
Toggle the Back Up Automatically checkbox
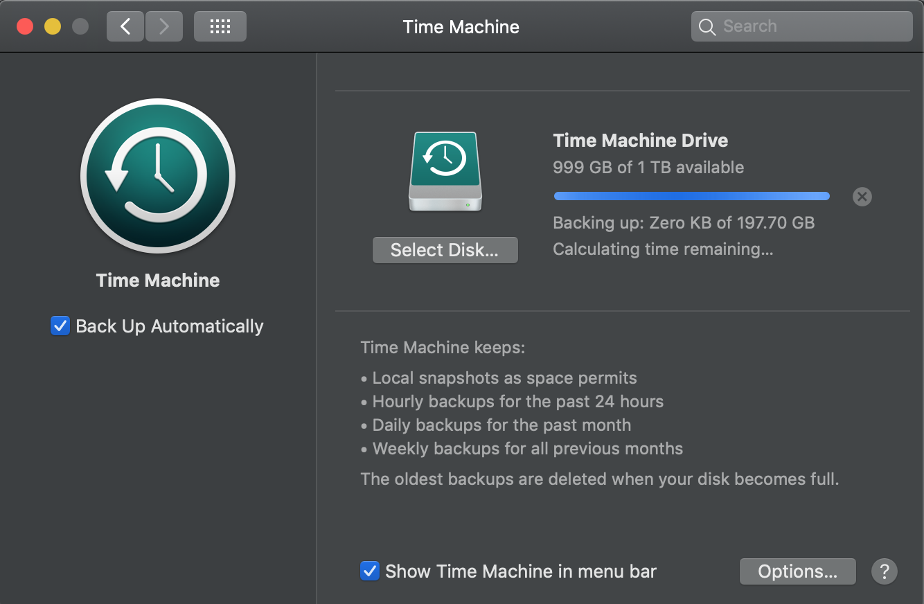(x=60, y=326)
